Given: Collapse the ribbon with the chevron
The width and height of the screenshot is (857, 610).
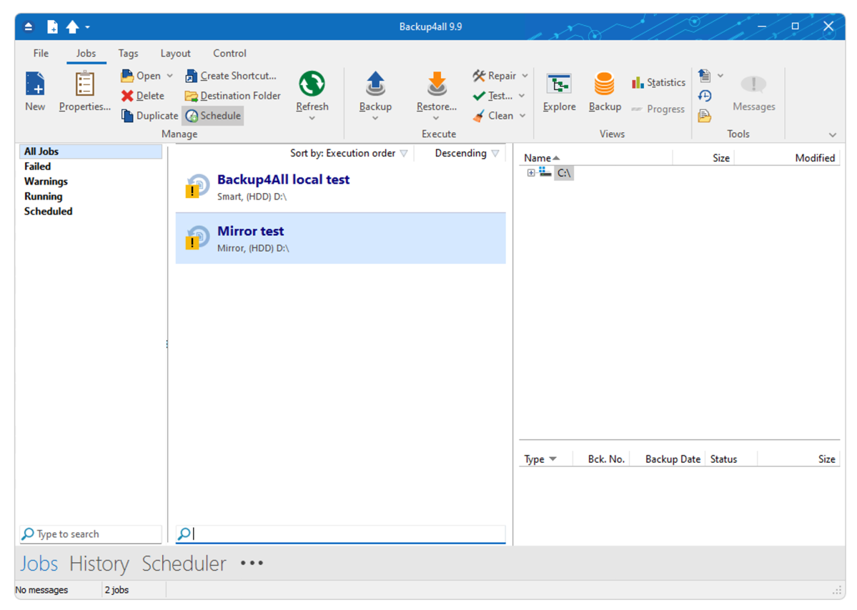Looking at the screenshot, I should coord(833,134).
